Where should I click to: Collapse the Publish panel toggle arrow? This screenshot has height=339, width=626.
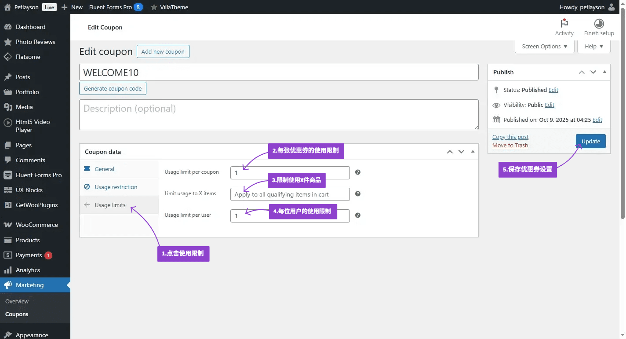pos(604,72)
